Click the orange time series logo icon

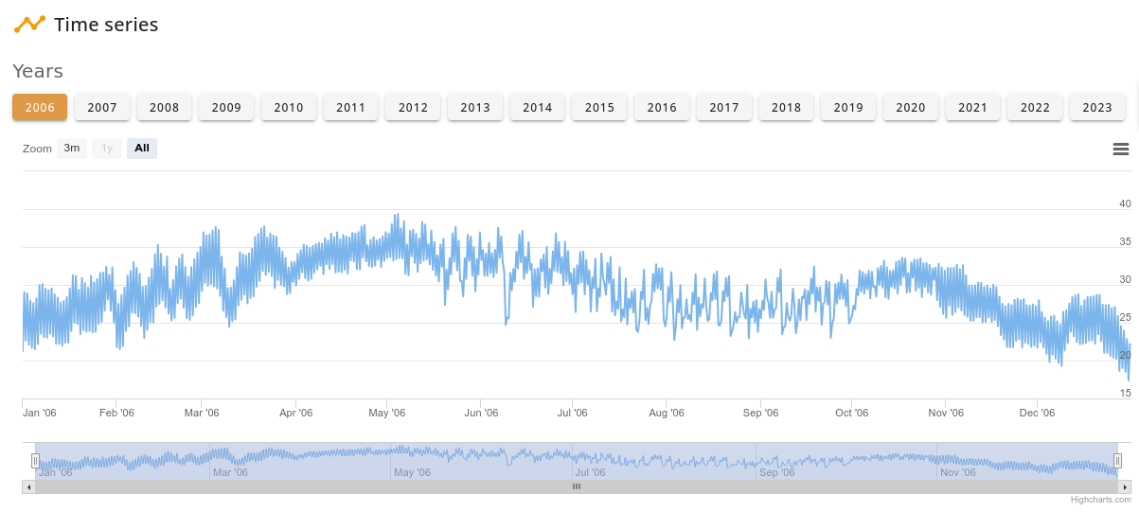click(x=29, y=24)
